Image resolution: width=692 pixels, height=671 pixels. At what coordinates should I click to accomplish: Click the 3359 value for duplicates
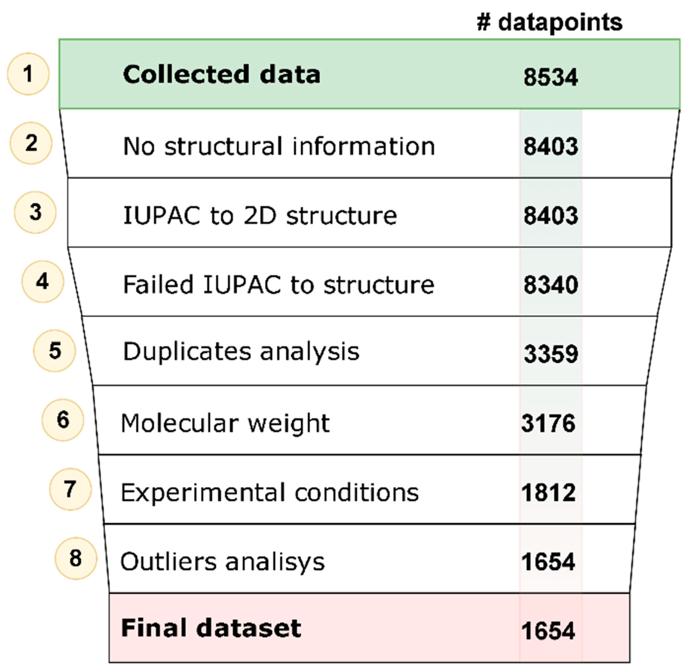(x=551, y=354)
